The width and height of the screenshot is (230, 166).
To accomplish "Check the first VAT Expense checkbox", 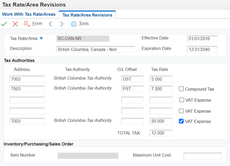I will (x=182, y=100).
